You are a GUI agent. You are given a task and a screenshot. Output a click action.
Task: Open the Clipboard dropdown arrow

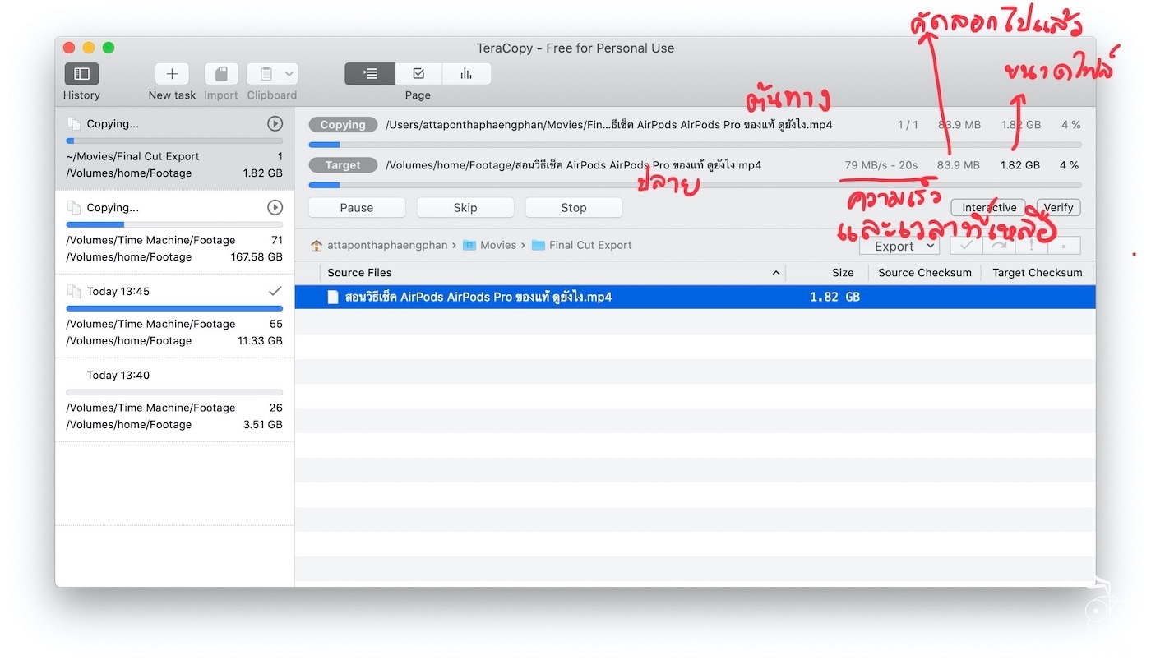289,73
